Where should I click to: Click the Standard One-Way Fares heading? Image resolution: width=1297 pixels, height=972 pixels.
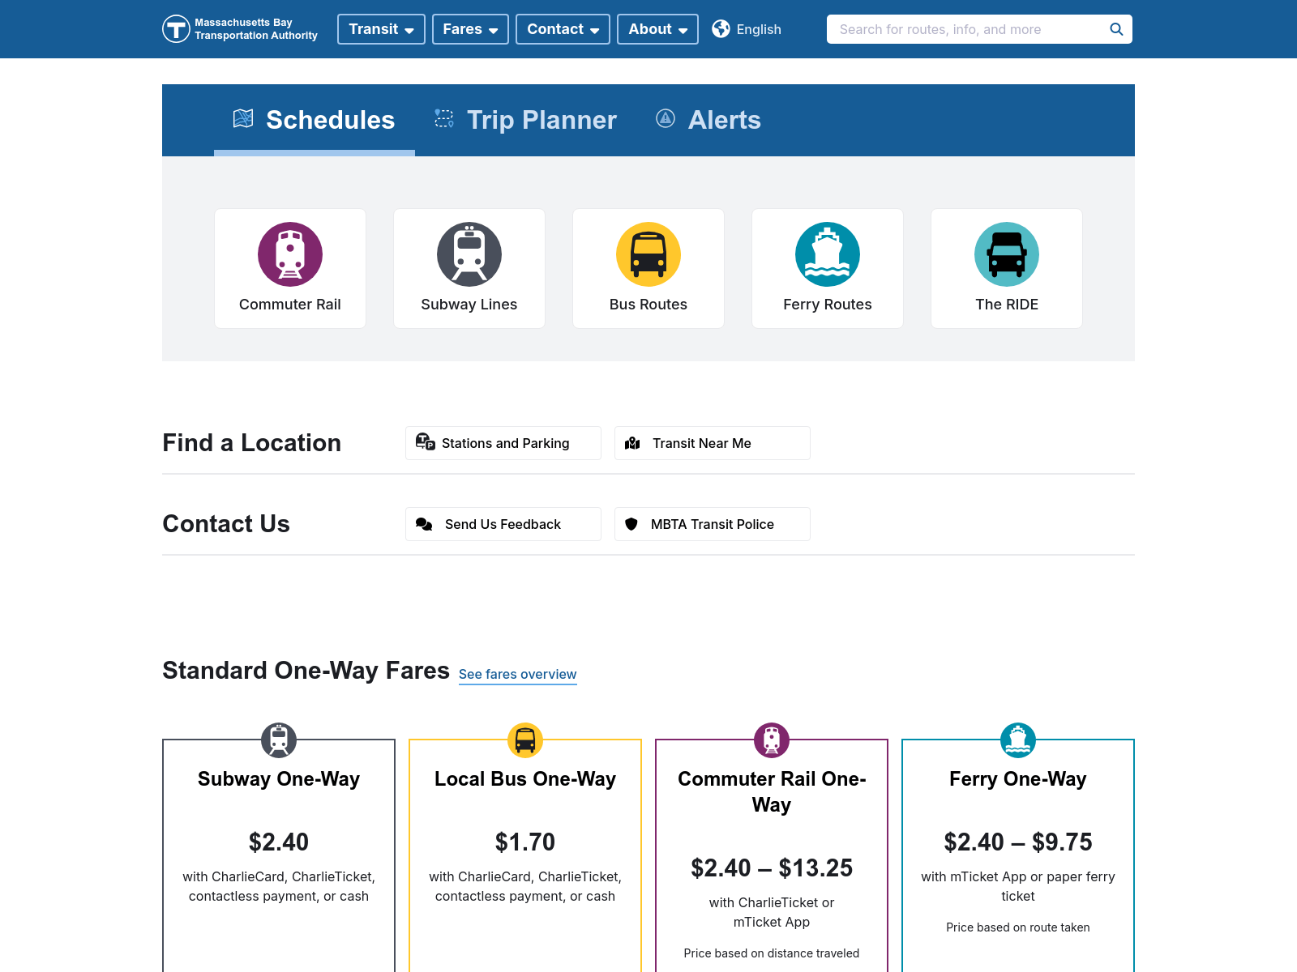click(x=306, y=671)
